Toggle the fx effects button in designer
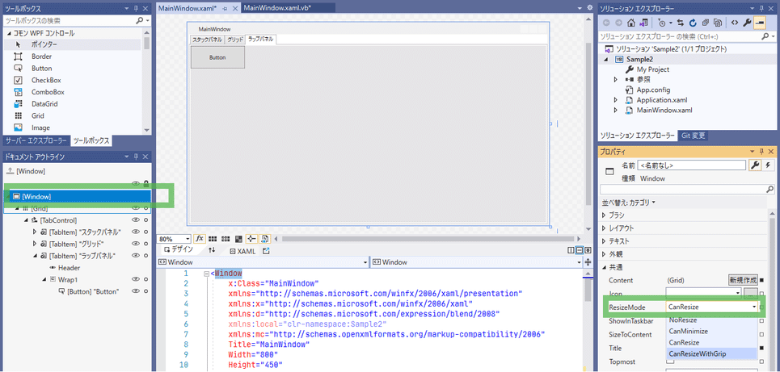780x372 pixels. (199, 239)
